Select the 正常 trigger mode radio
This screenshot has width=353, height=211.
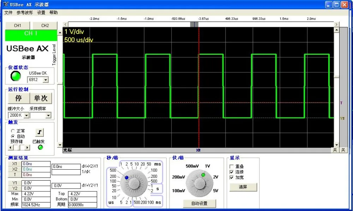pyautogui.click(x=13, y=131)
